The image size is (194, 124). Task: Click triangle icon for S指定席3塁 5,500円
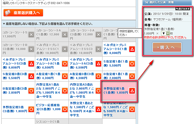[x=31, y=76]
